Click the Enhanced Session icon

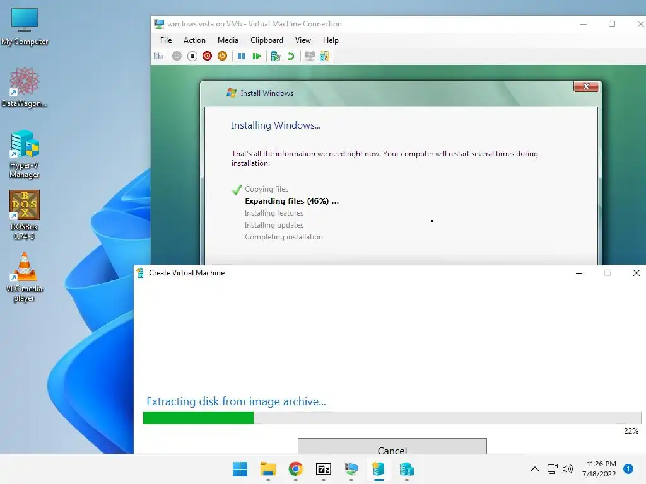[x=309, y=56]
